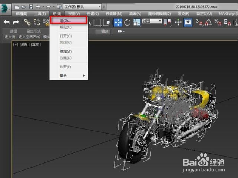Open the 创建(C) menu
This screenshot has height=178, width=238.
pyautogui.click(x=93, y=14)
